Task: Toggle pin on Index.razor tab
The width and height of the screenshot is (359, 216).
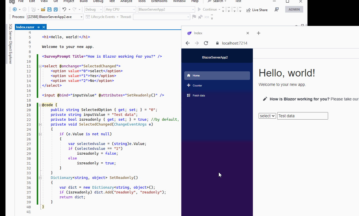Action: pyautogui.click(x=39, y=27)
